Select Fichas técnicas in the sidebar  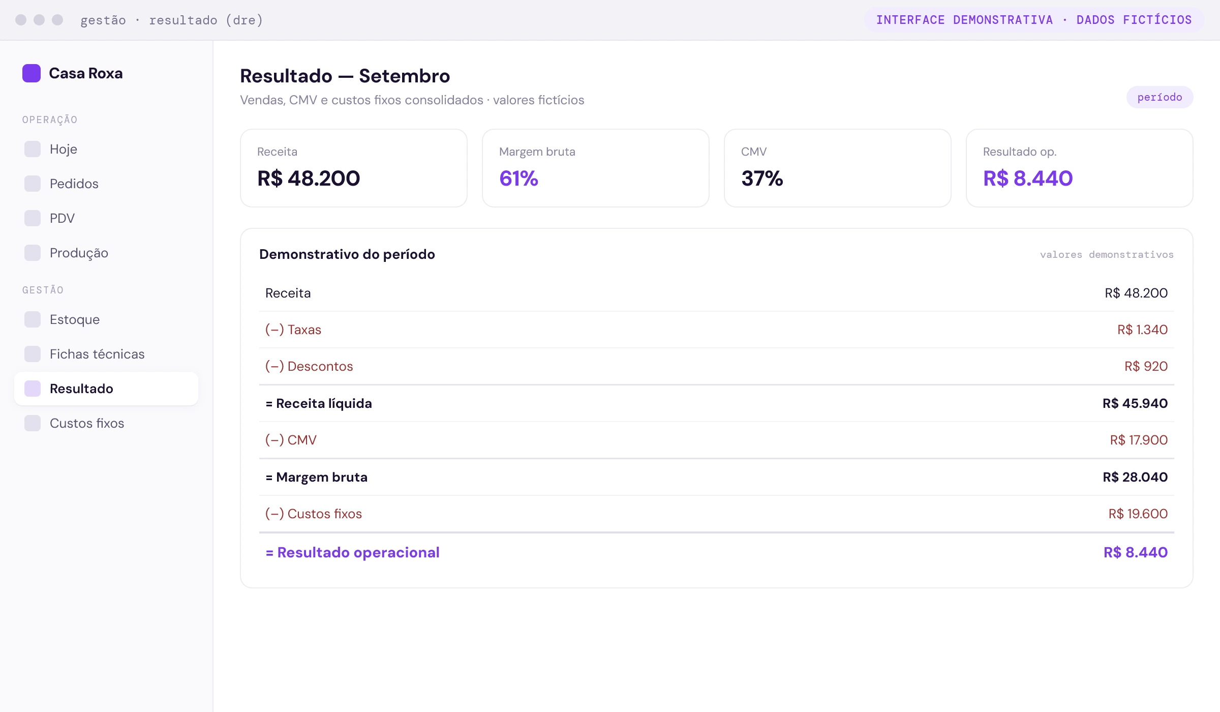pyautogui.click(x=106, y=354)
